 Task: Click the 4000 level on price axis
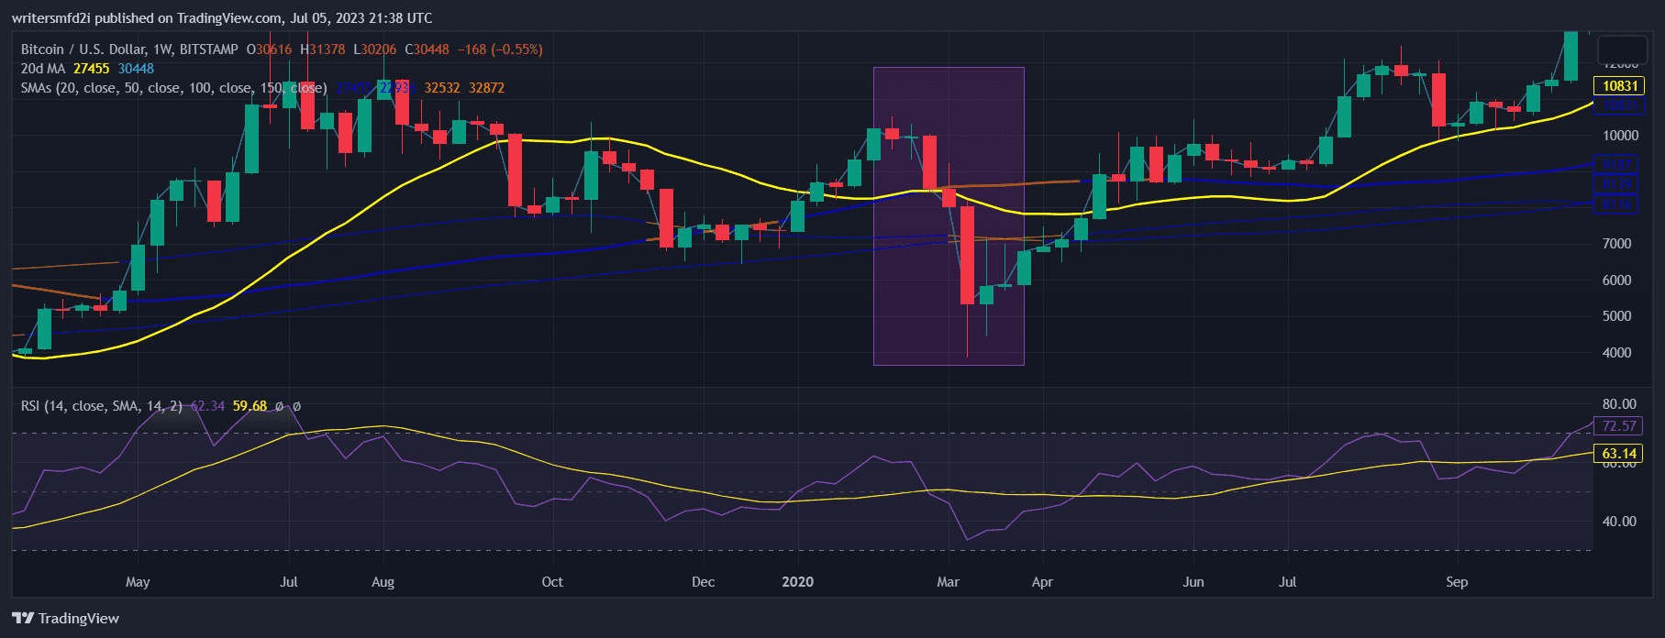(x=1617, y=353)
